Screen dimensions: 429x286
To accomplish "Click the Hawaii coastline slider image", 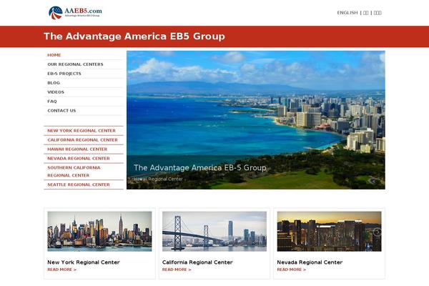I will click(x=255, y=120).
